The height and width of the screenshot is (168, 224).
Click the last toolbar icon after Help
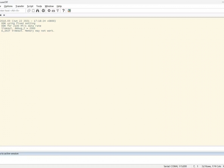69,10
